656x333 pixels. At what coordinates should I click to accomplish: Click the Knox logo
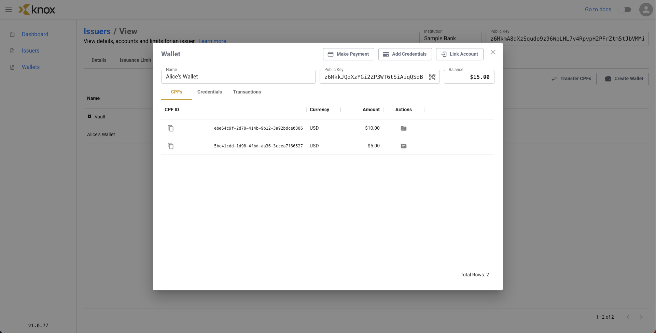point(37,10)
